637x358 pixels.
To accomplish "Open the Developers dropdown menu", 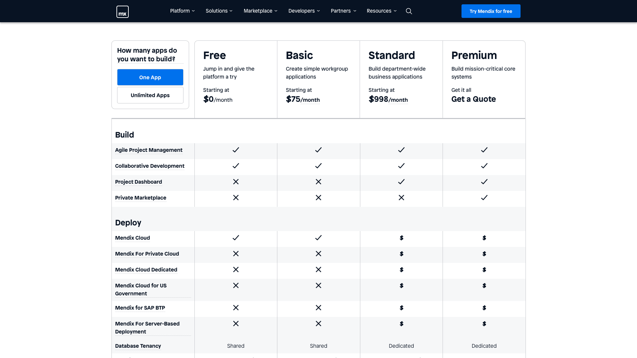I will 304,11.
